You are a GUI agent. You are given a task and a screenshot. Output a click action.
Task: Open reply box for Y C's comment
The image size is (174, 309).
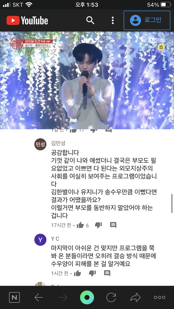107,273
